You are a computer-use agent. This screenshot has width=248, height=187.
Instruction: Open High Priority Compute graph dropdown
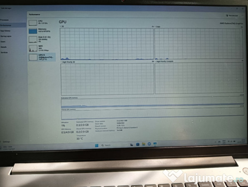point(155,61)
